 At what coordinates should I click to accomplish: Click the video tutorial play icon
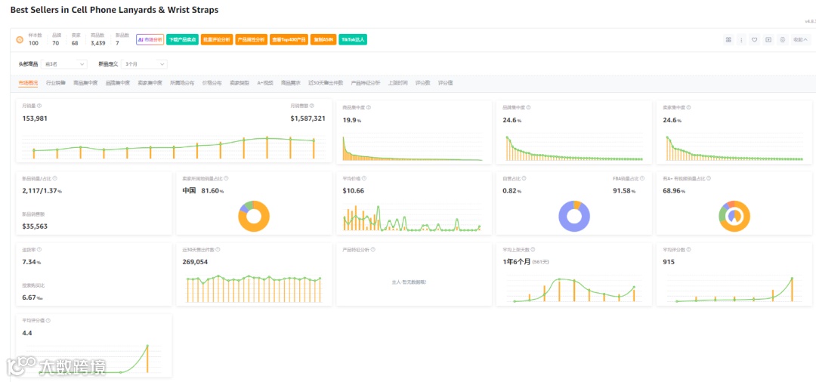tap(768, 39)
